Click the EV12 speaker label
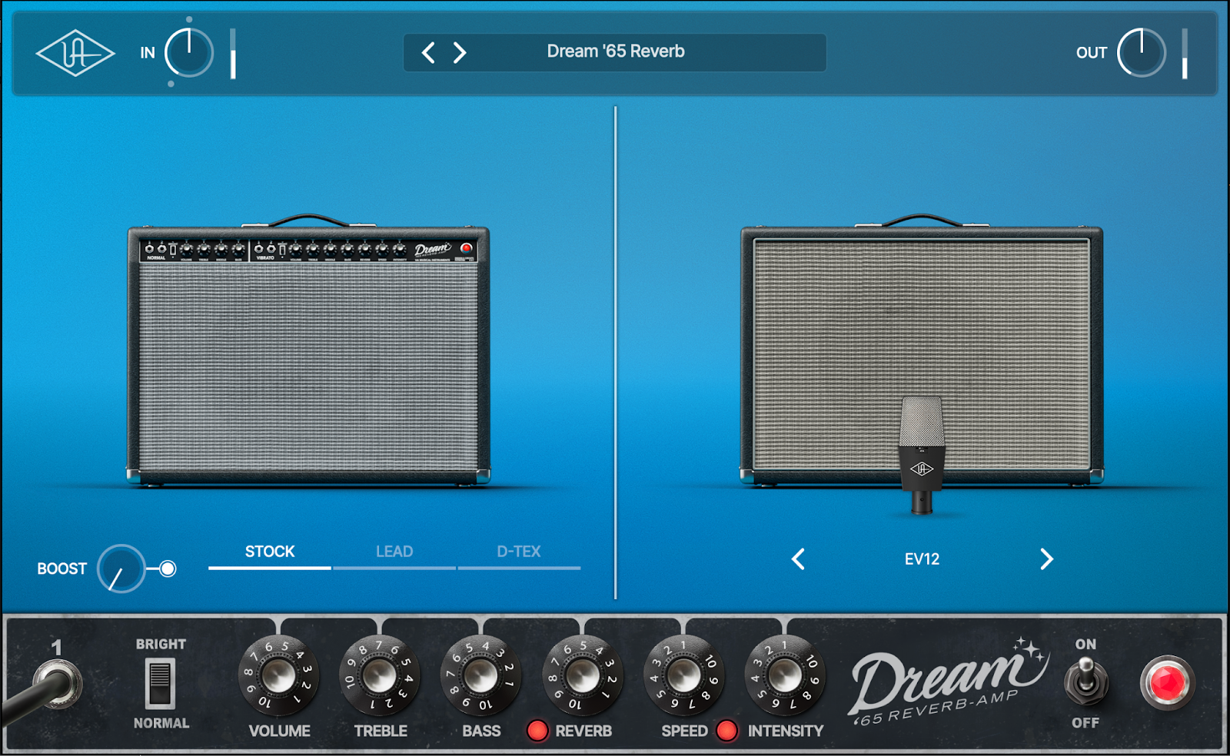This screenshot has height=756, width=1230. tap(922, 559)
